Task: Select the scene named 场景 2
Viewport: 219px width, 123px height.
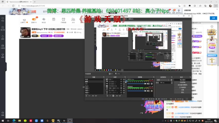Action: coord(94,88)
